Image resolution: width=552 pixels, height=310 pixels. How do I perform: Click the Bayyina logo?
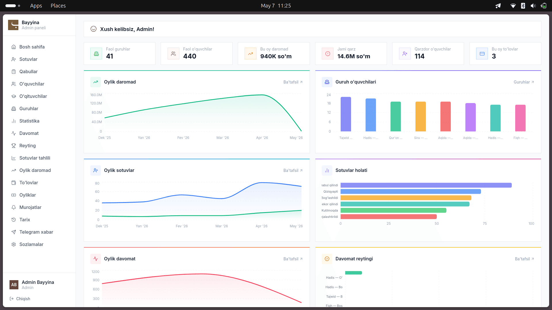pos(13,25)
